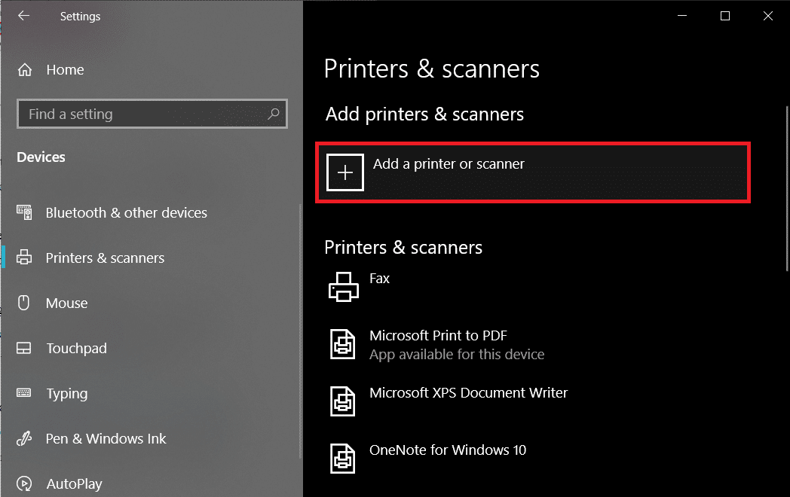The image size is (790, 497).
Task: Focus the Find a setting search box
Action: 143,114
